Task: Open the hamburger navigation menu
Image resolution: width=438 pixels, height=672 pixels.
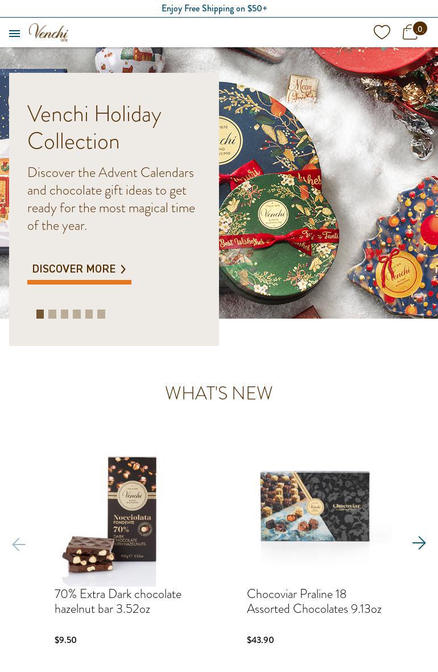Action: click(x=15, y=34)
